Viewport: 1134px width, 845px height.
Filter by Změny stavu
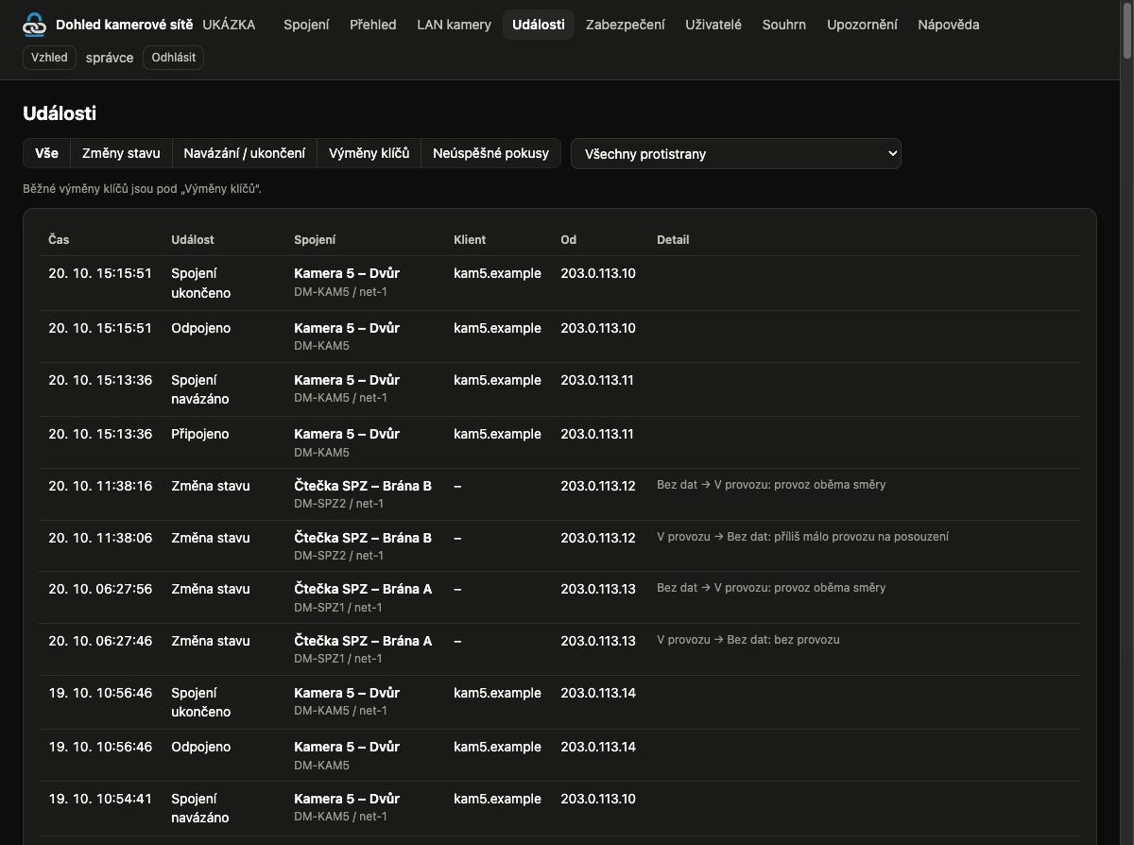[121, 153]
